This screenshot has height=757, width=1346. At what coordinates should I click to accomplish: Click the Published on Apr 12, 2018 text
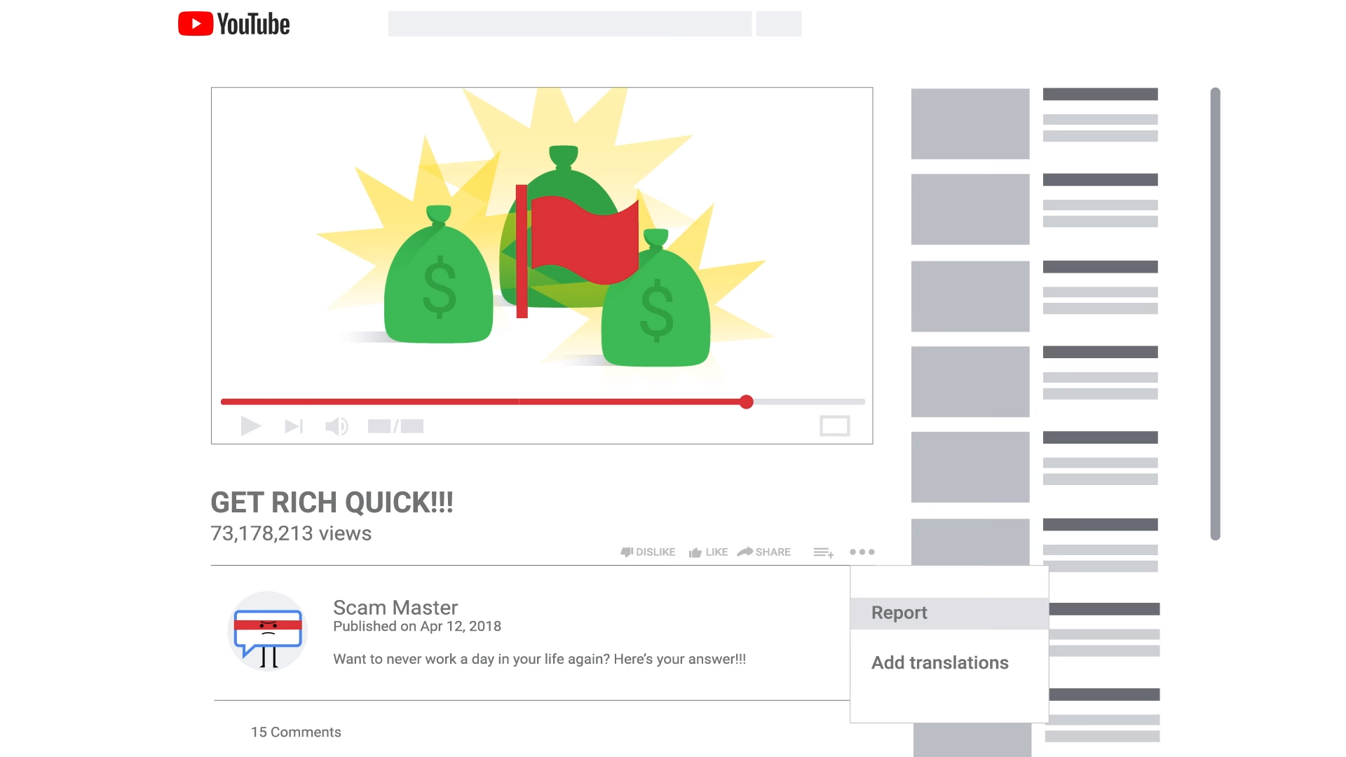[417, 627]
